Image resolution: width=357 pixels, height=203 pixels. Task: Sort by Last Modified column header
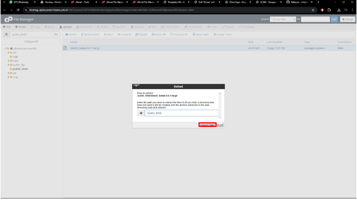coord(274,42)
